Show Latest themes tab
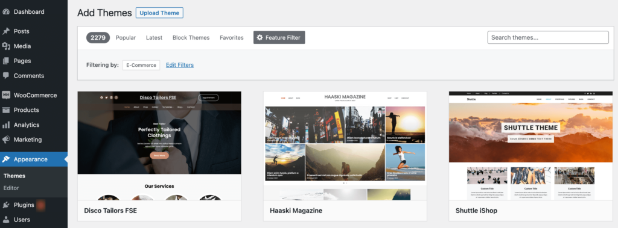The height and width of the screenshot is (228, 618). click(x=154, y=38)
